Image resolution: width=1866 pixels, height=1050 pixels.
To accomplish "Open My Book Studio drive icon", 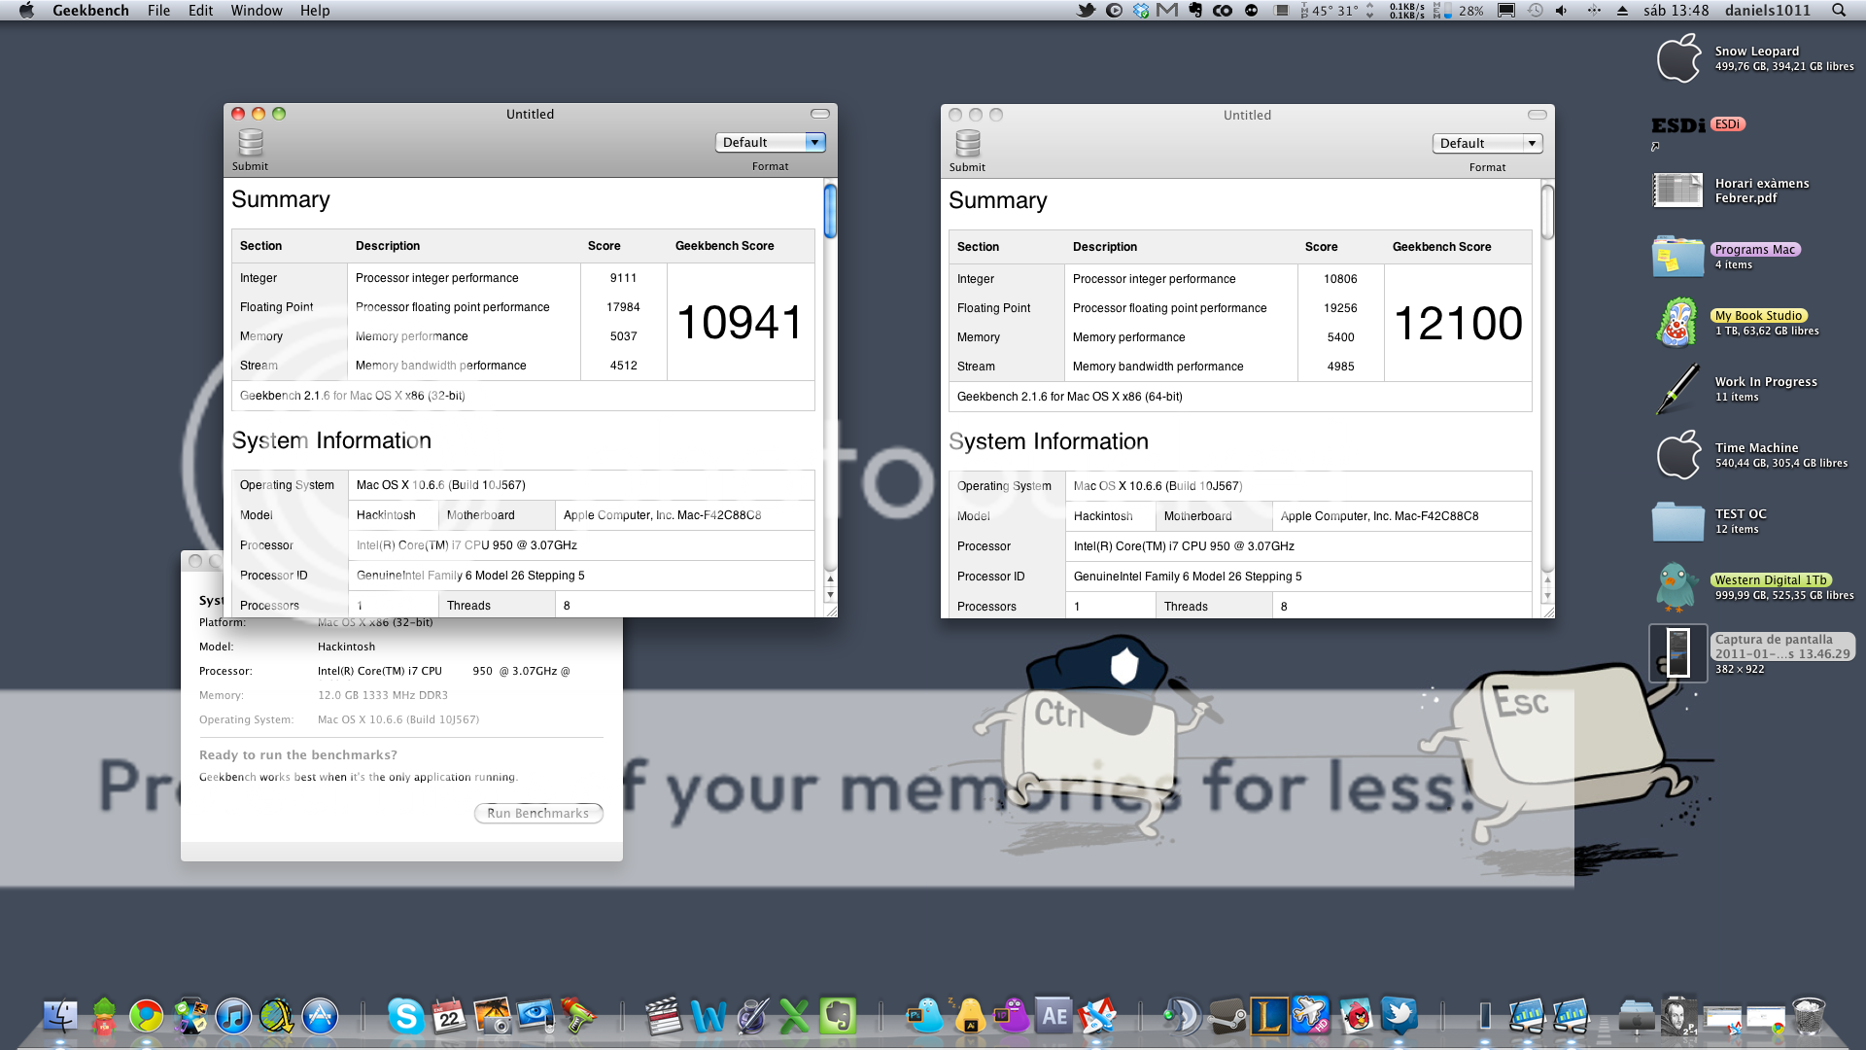I will (x=1678, y=323).
